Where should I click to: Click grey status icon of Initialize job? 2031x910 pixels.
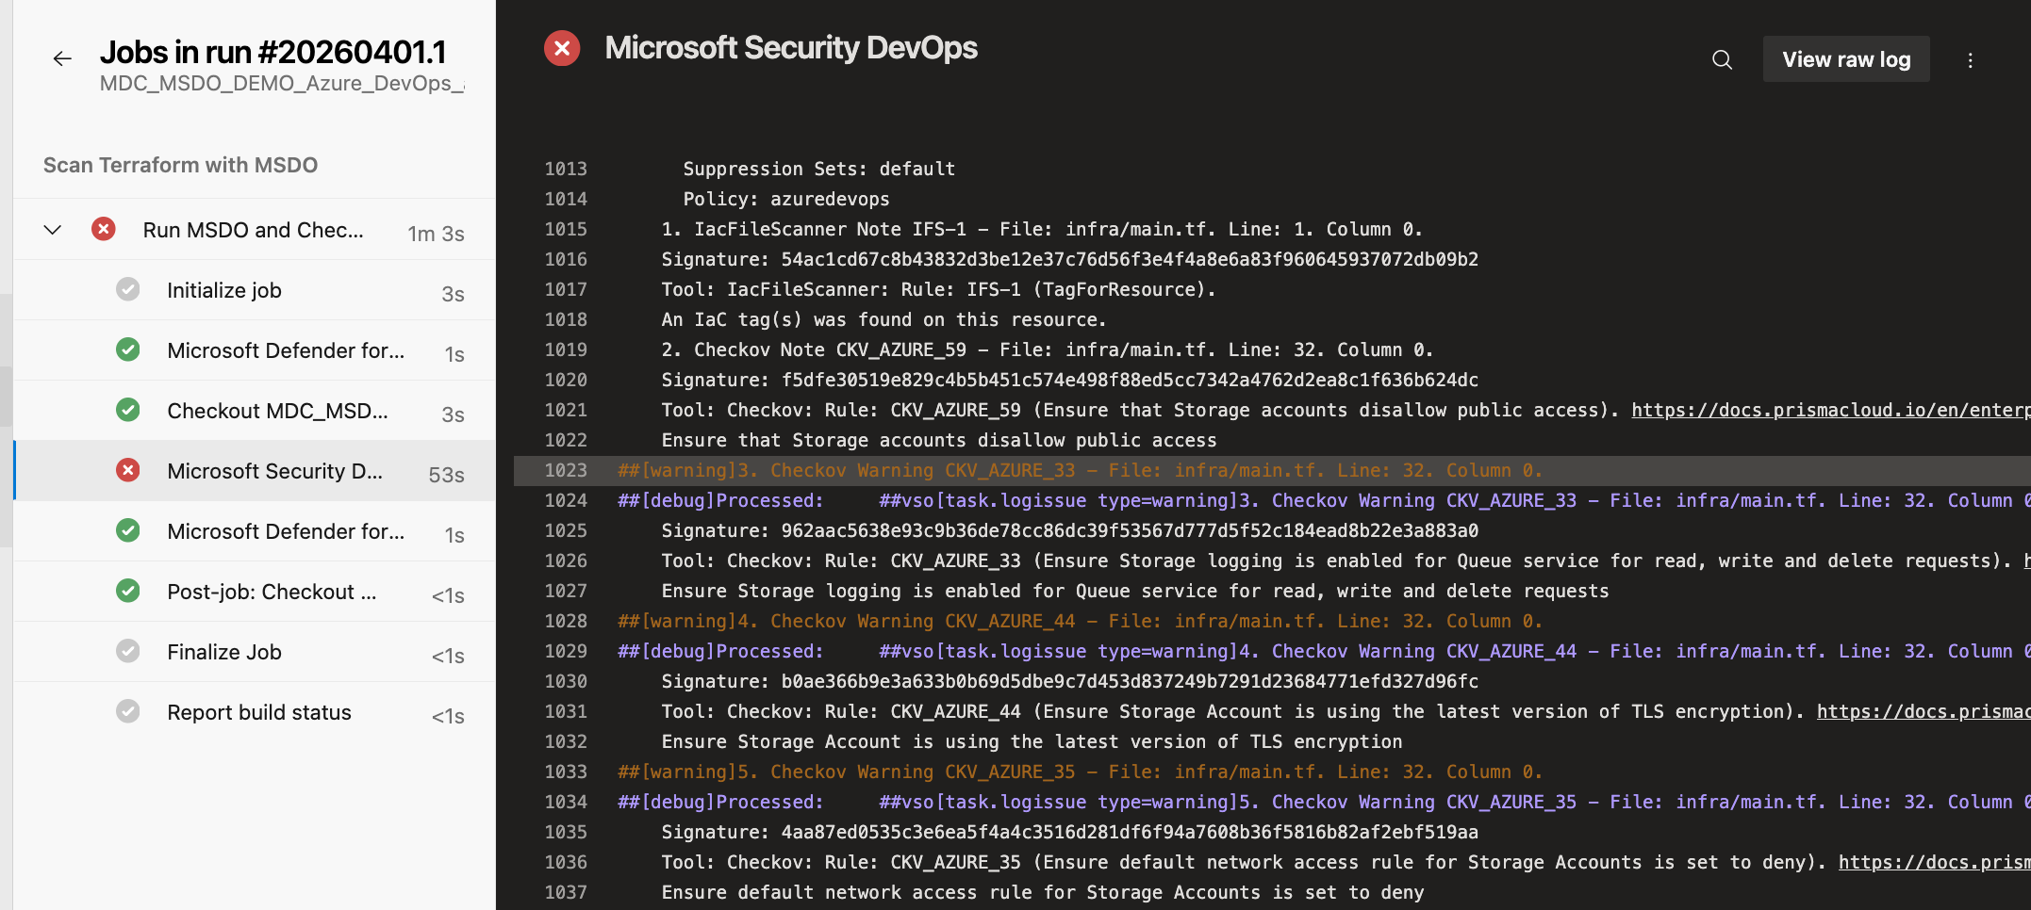128,289
